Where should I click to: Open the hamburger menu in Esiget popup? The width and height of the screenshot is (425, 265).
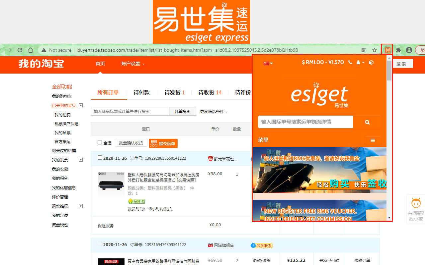click(373, 140)
